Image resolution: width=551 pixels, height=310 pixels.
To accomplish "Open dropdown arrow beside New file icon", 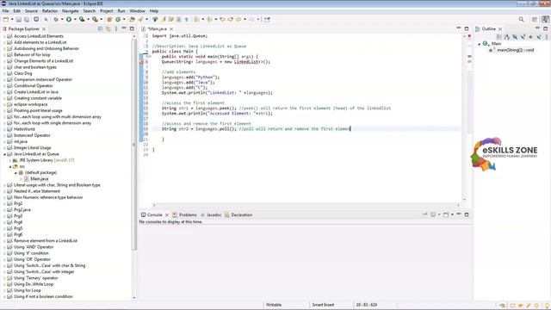I will [12, 20].
